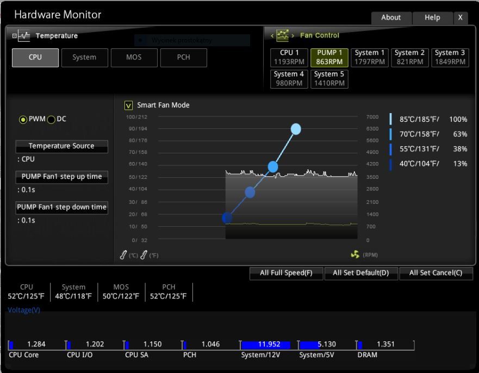Viewport: 479px width, 373px height.
Task: Collapse the Temperature section square toggle
Action: [x=14, y=36]
